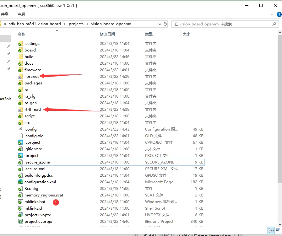Select the ra folder name
The height and width of the screenshot is (236, 282).
[26, 90]
